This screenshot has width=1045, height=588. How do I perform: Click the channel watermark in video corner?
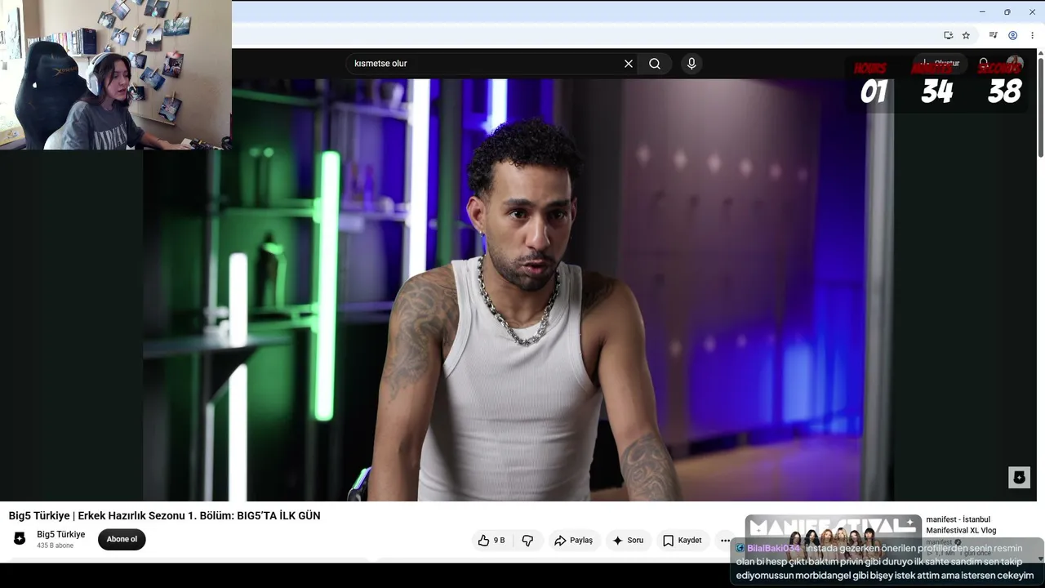coord(1019,477)
